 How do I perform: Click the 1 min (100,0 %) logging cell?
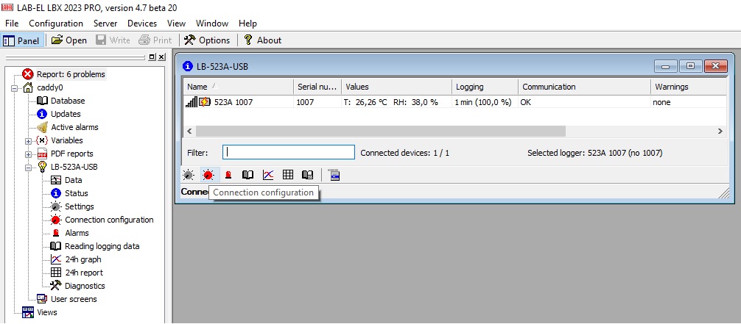click(x=483, y=102)
